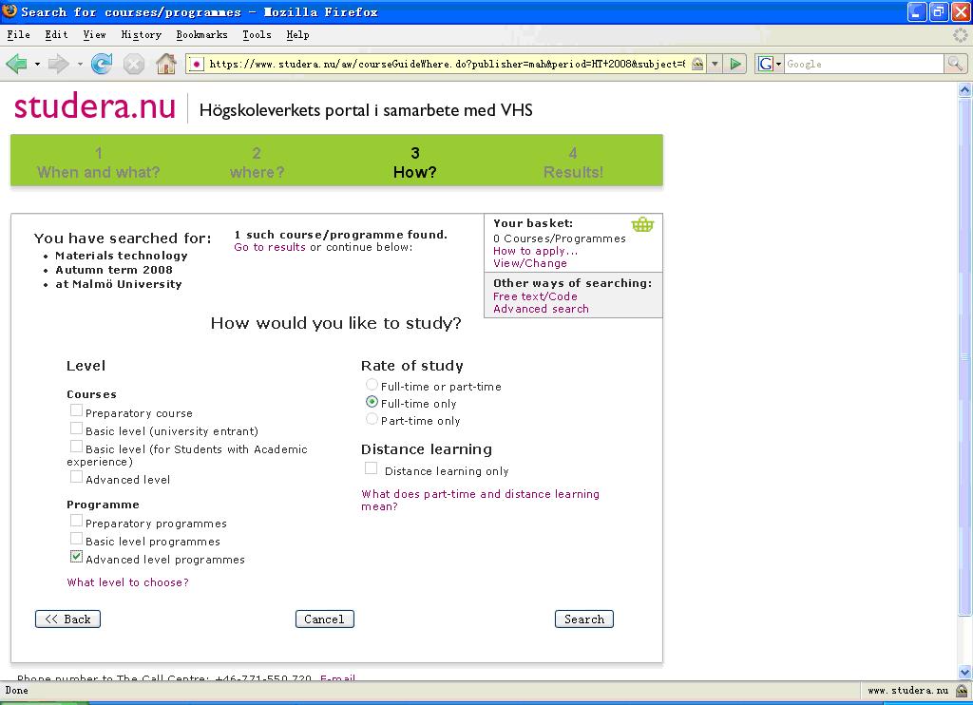Screen dimensions: 973x705
Task: Open the Bookmarks menu
Action: 201,35
